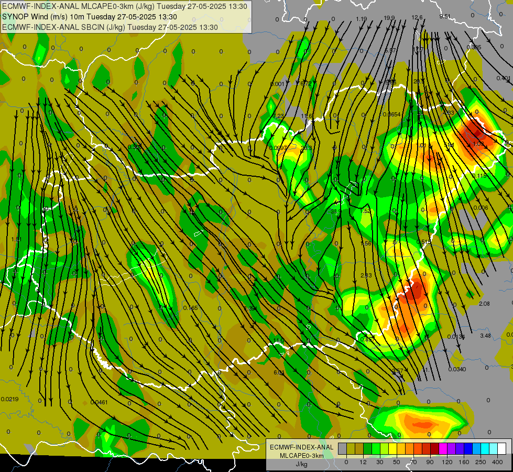Click map value 0.0219
Screen dimensions: 513x472
pyautogui.click(x=10, y=399)
